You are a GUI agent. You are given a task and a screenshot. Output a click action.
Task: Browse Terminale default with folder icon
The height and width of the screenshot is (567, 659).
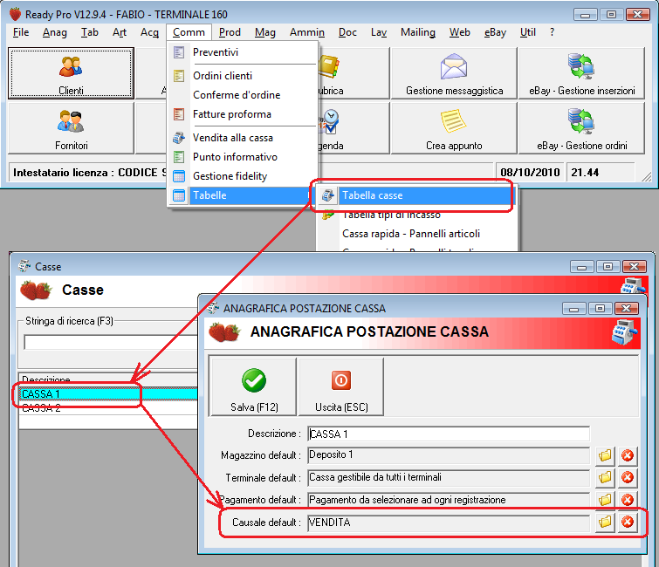point(605,477)
